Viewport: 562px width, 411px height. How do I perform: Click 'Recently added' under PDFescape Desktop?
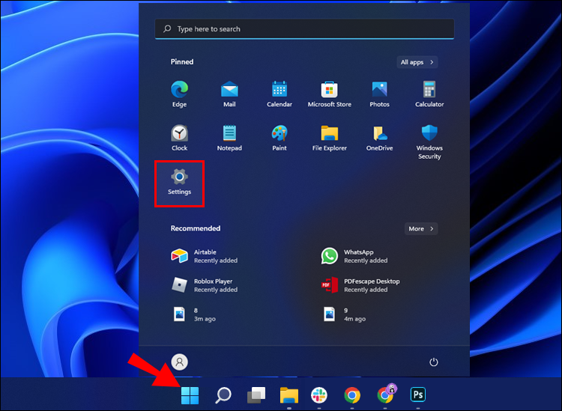click(366, 290)
